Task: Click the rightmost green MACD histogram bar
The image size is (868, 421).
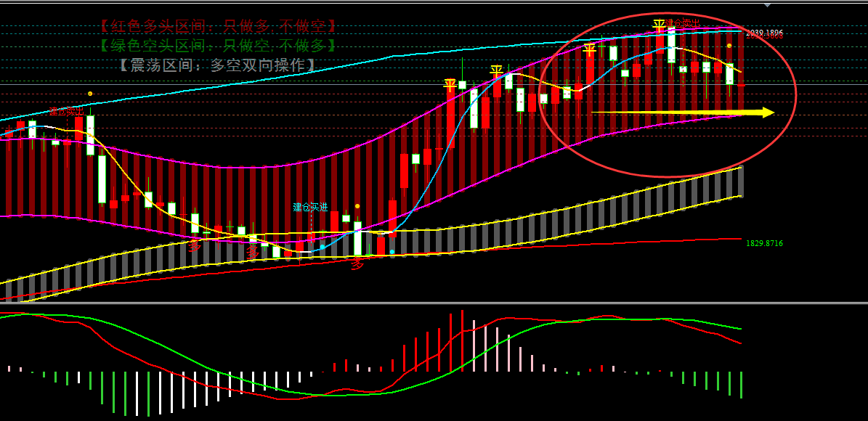Action: pyautogui.click(x=741, y=385)
